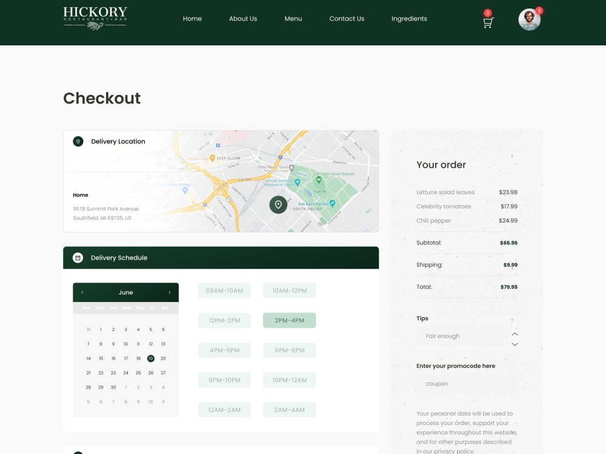Image resolution: width=606 pixels, height=454 pixels.
Task: Select the 10AM-12PM time slot
Action: pos(290,291)
